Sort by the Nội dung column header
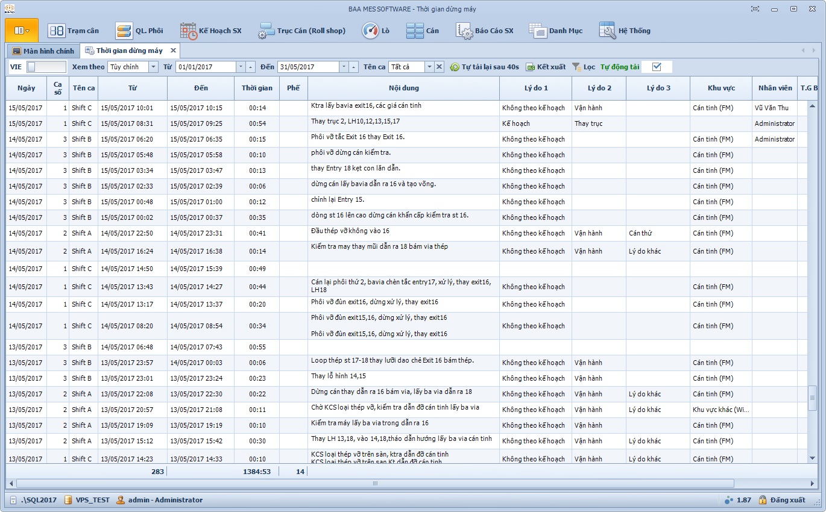 tap(403, 88)
